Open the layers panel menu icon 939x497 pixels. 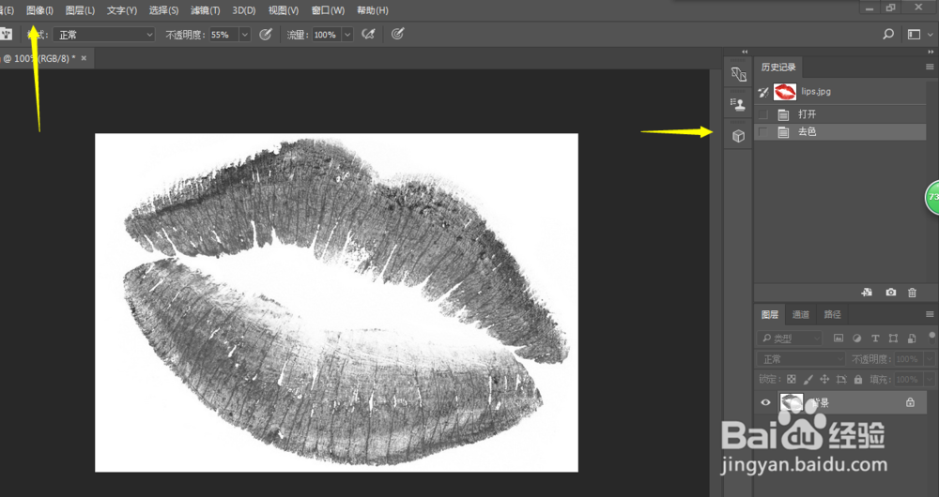(x=930, y=314)
